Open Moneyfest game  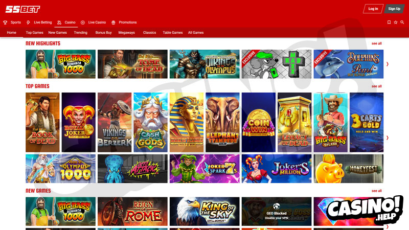pos(349,169)
